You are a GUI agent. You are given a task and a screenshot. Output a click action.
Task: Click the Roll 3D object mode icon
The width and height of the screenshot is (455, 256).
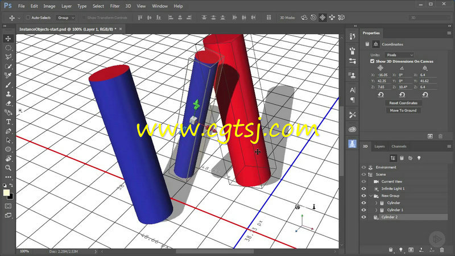tap(313, 18)
